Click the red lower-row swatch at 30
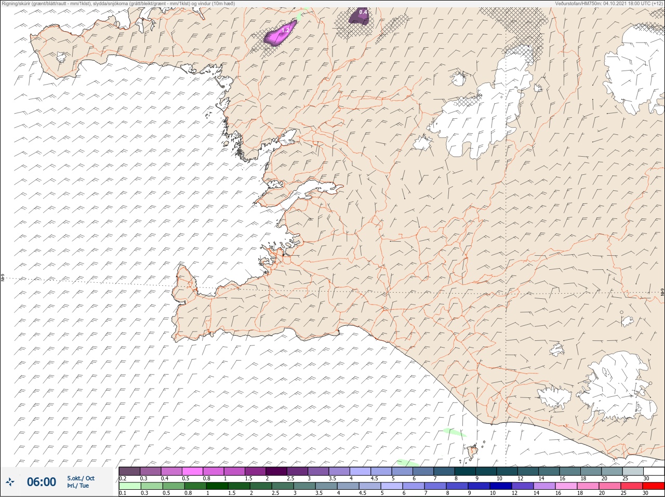Image resolution: width=665 pixels, height=497 pixels. click(654, 486)
